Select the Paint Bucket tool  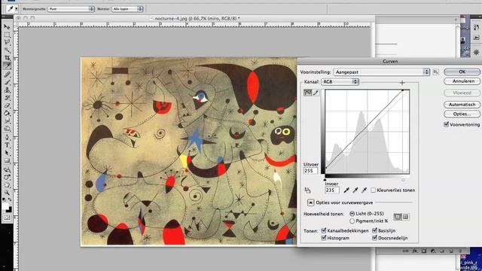coord(7,114)
